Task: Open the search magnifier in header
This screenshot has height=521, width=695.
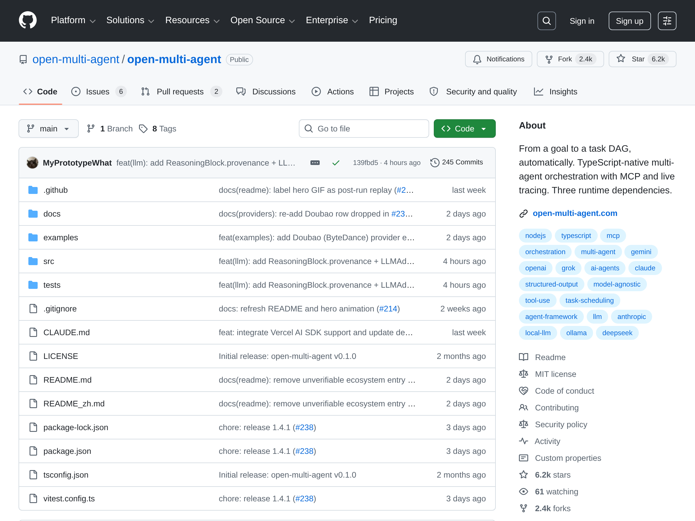Action: click(546, 21)
